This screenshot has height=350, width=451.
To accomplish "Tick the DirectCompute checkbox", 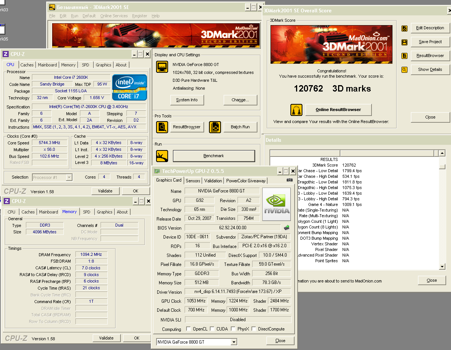I will (x=254, y=329).
